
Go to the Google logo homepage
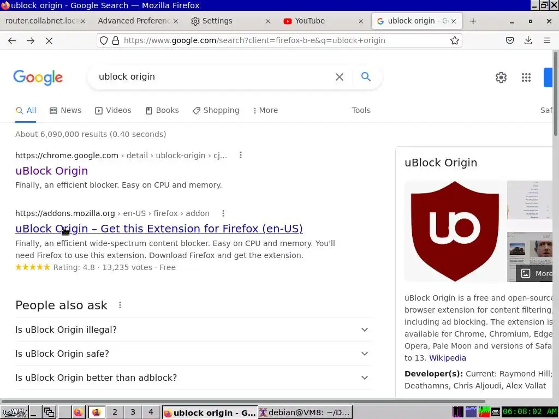click(38, 77)
